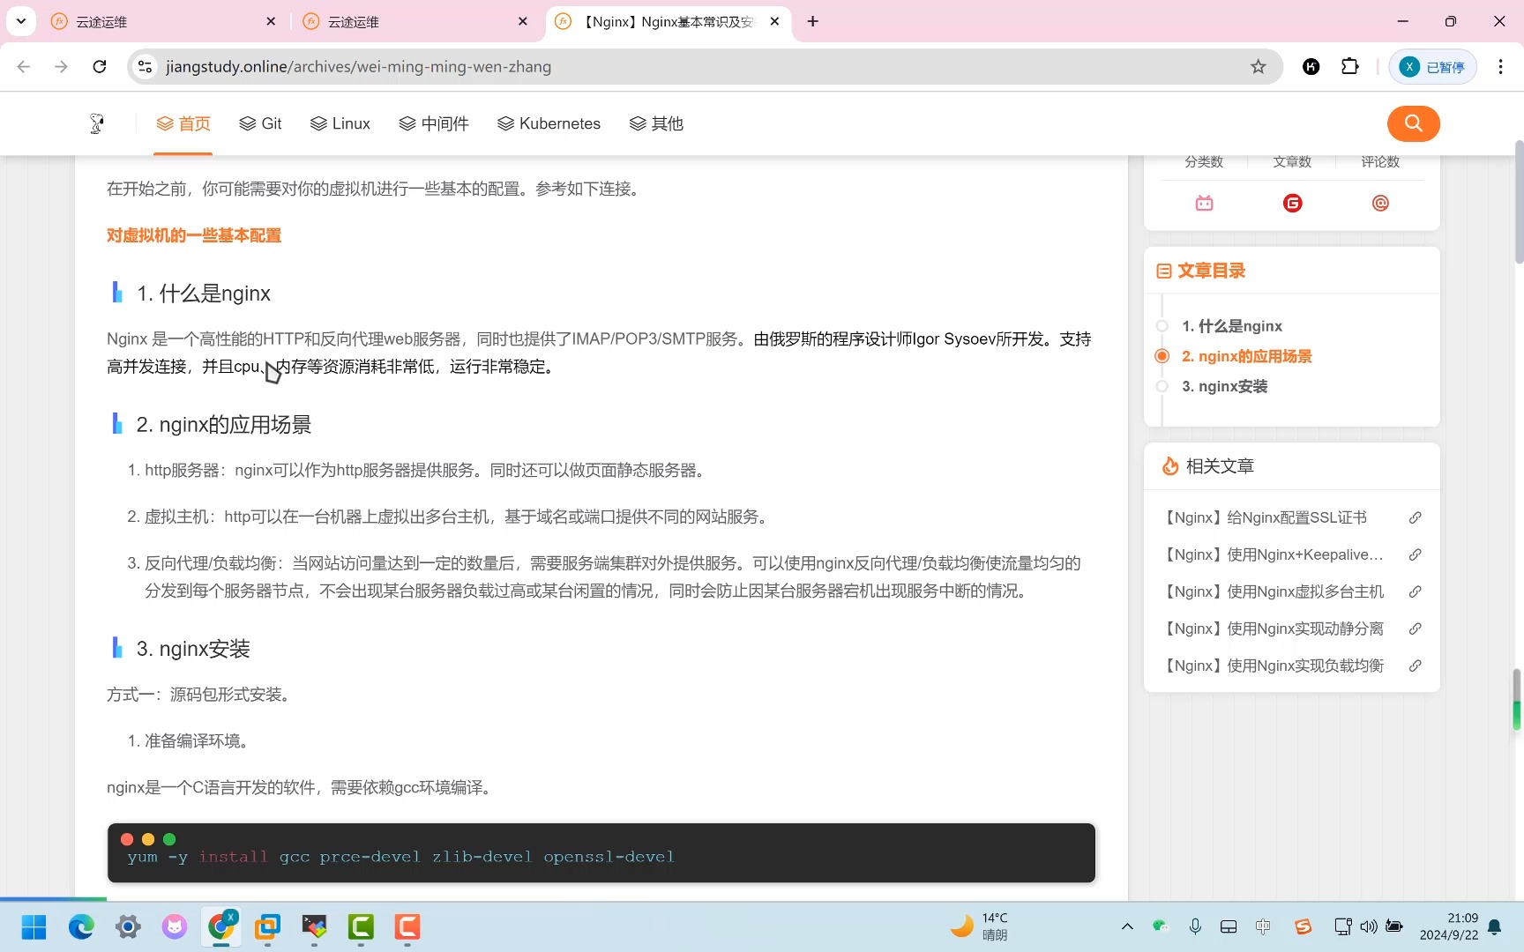Open the 文章目录 panel header icon

pyautogui.click(x=1163, y=271)
